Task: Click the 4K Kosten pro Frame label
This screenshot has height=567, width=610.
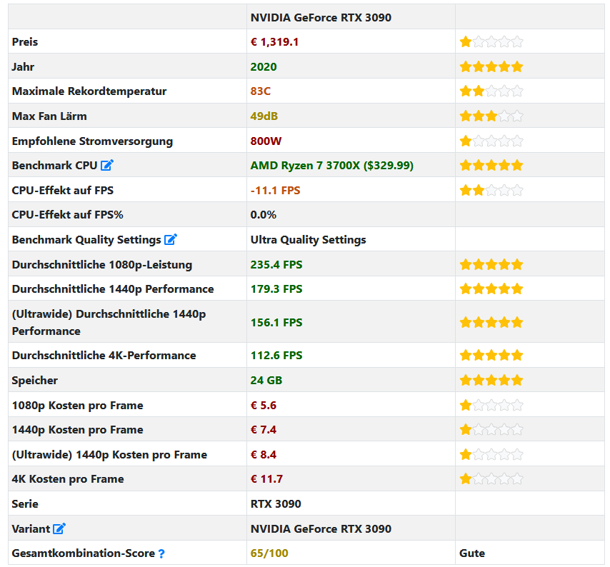Action: (68, 478)
